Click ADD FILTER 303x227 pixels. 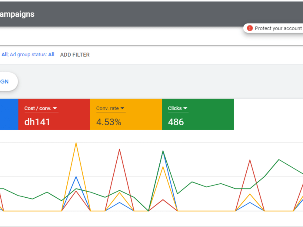point(75,54)
